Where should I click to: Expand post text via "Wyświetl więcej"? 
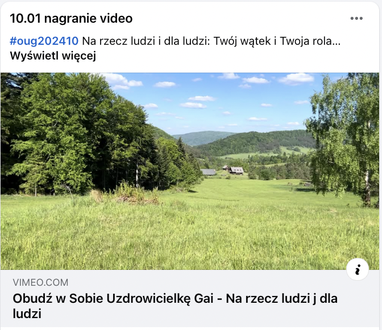pos(53,56)
